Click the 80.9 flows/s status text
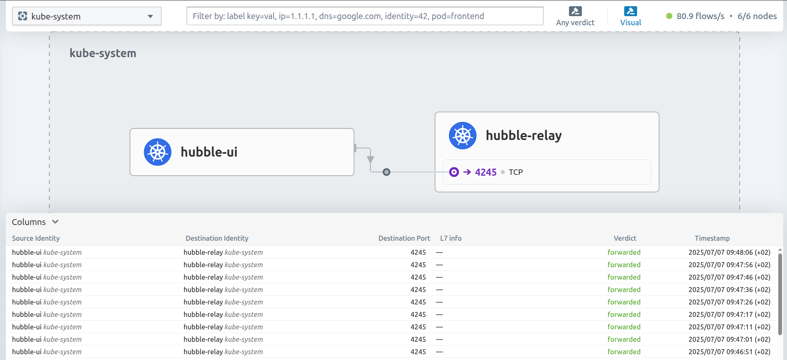 pos(700,16)
